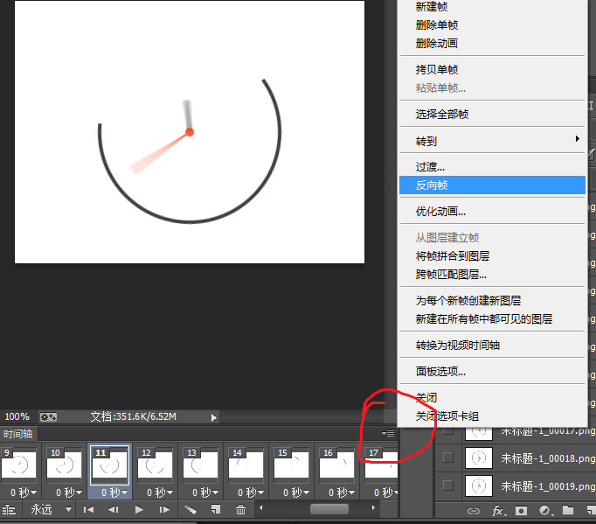
Task: Toggle visibility of layer 未标题-1_00018.png
Action: (x=448, y=458)
